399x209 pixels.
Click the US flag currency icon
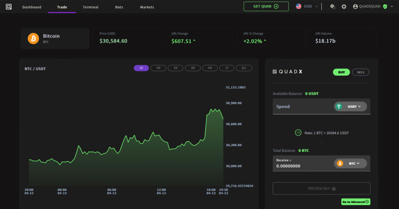299,6
